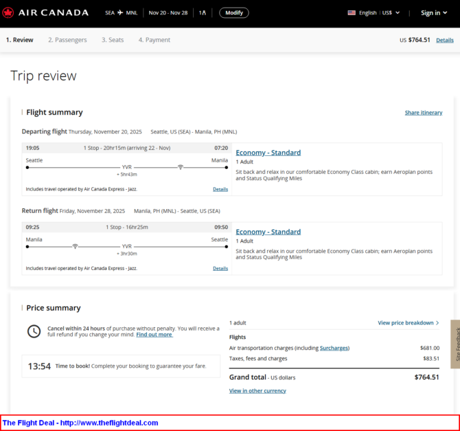Screen dimensions: 460x431
Task: Click the 09:50 return arrival time
Action: point(221,227)
